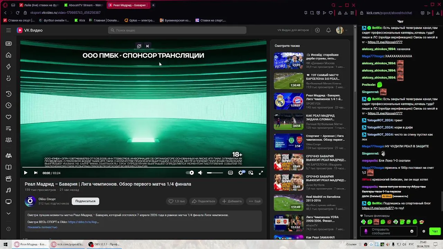
Task: Open emoji picker in Kick chat input
Action: 412,231
